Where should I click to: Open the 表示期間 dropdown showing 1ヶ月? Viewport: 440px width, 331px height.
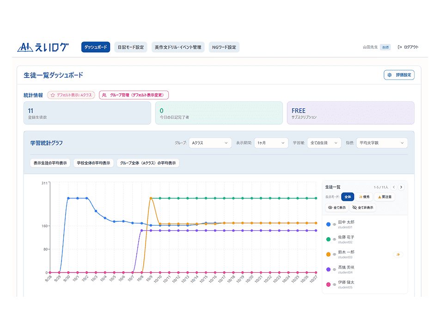271,143
